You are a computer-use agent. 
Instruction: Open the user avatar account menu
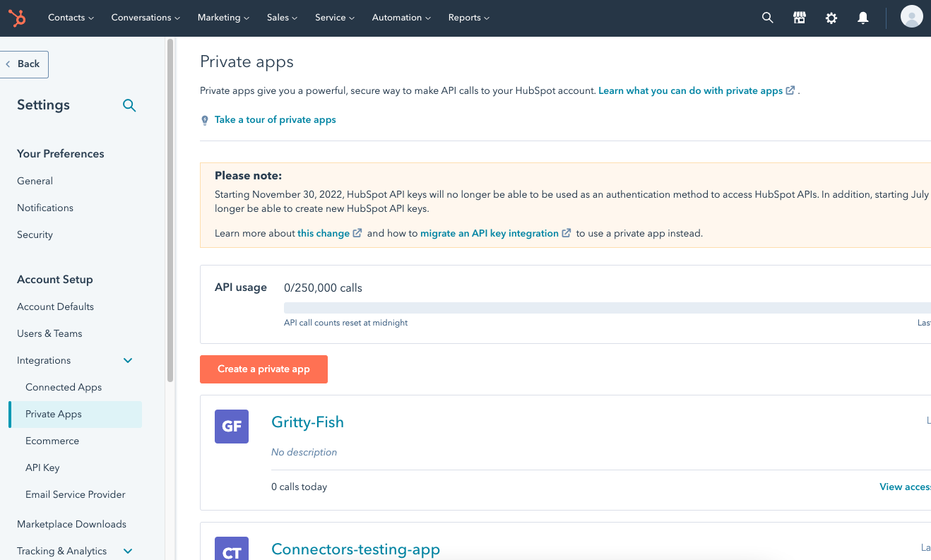[912, 16]
